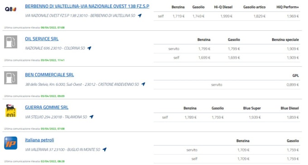Click gas pump icon beside Ben Commerciale SRL
This screenshot has width=308, height=165.
10,78
